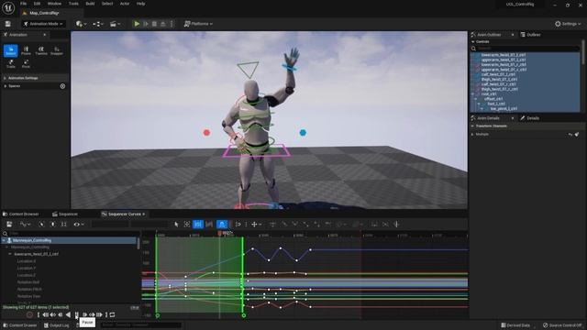Open the Tools menu
The width and height of the screenshot is (587, 330).
pyautogui.click(x=73, y=4)
